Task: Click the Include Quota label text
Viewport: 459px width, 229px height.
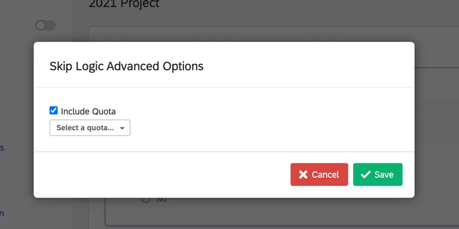Action: 88,112
